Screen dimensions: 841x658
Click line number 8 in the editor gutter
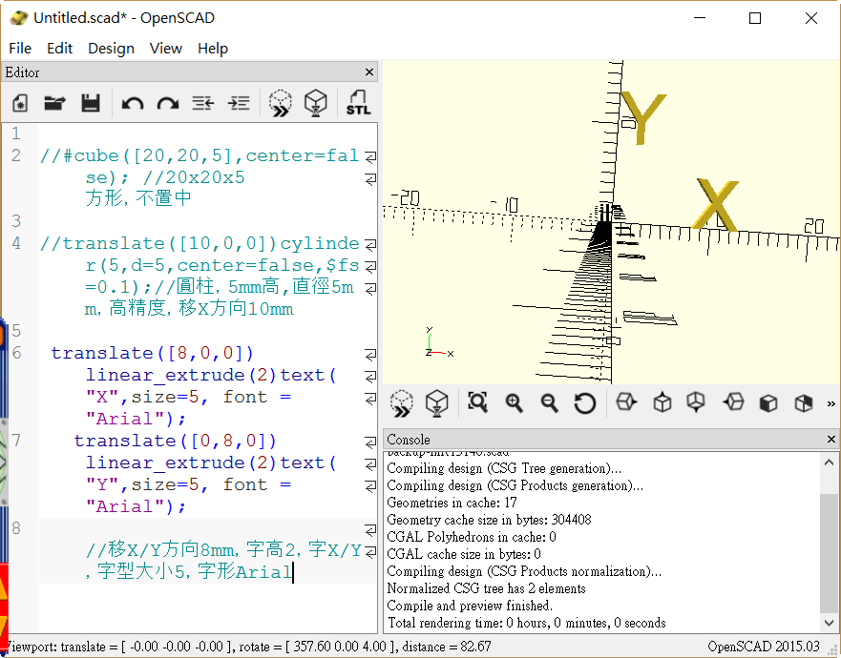point(16,528)
